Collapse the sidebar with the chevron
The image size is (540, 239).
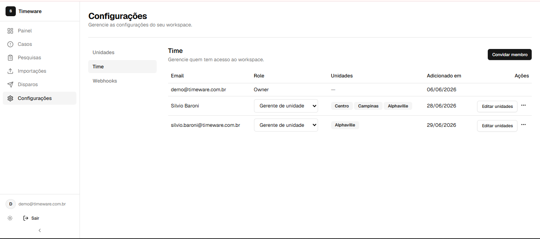click(40, 230)
